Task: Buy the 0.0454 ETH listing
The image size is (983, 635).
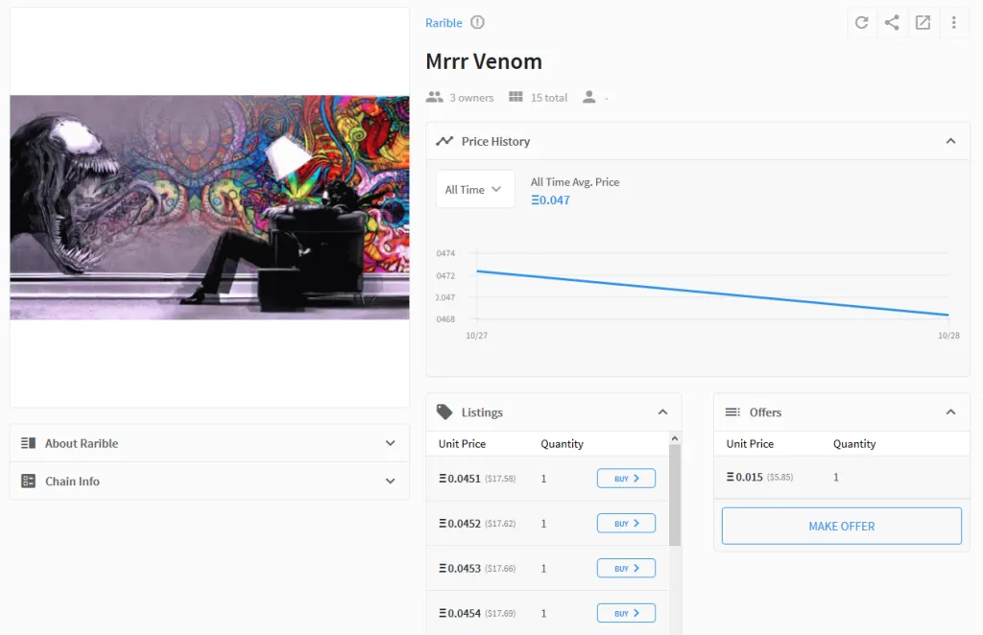Action: tap(626, 613)
